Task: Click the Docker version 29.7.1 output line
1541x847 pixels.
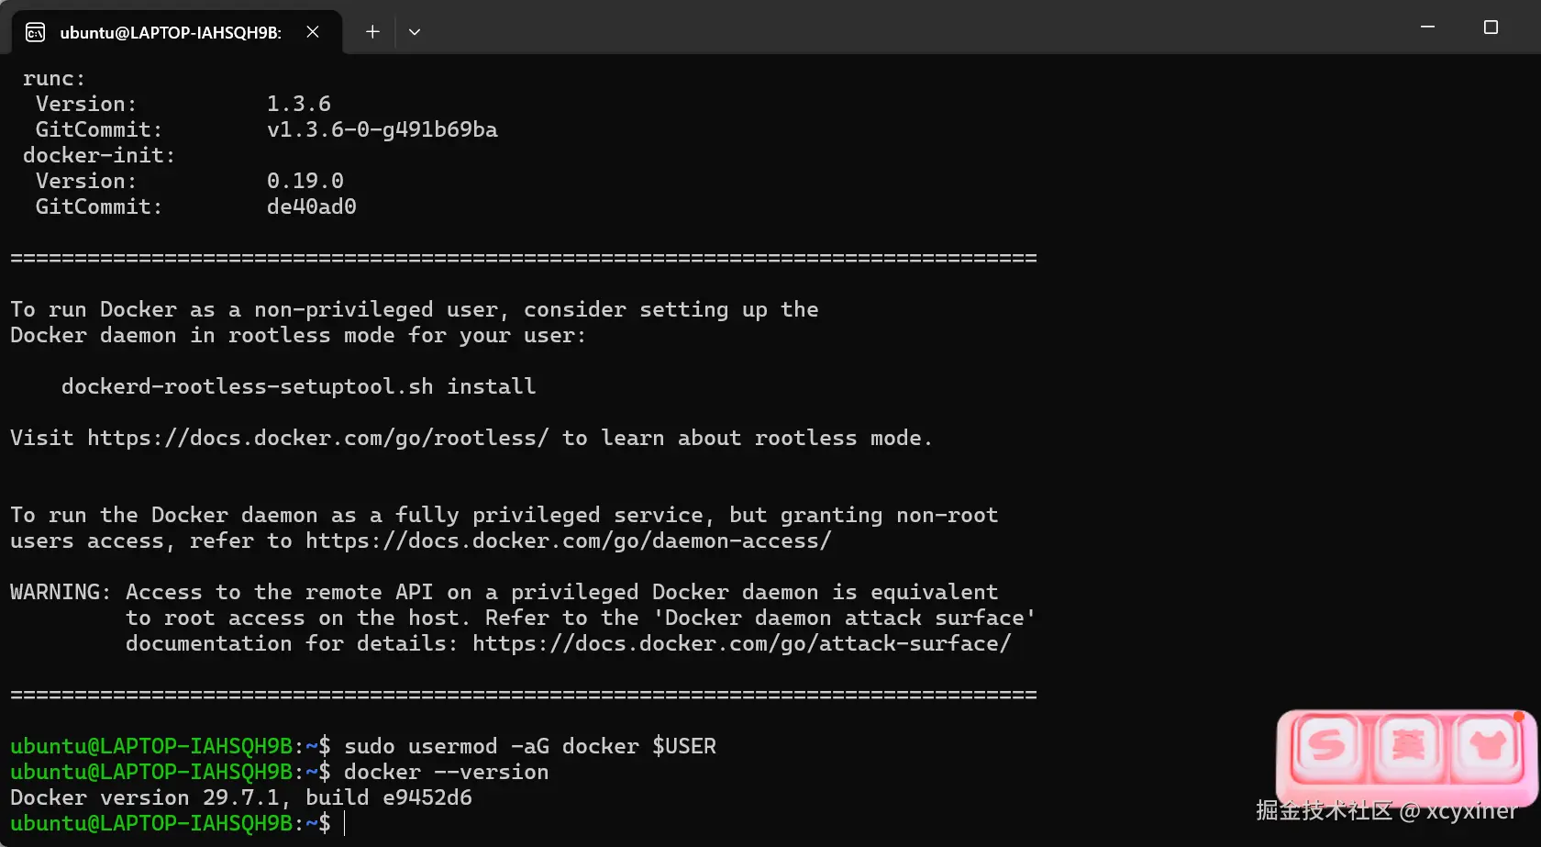Action: (241, 797)
